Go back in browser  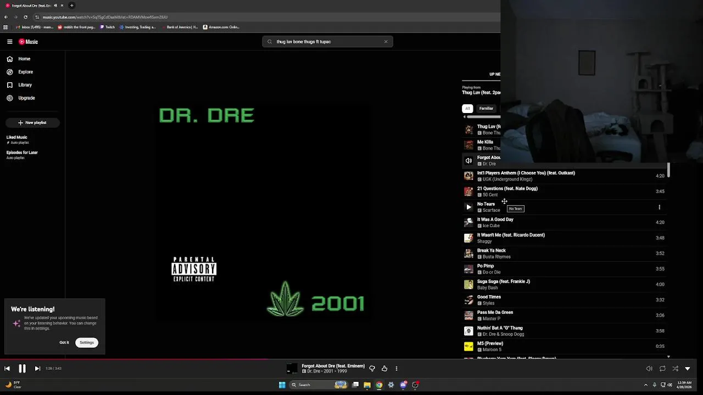pyautogui.click(x=5, y=17)
